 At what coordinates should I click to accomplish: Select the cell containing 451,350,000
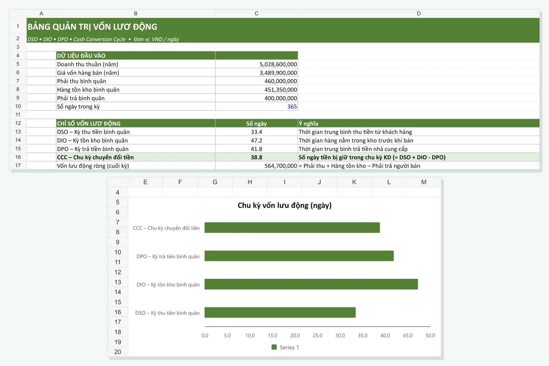257,90
